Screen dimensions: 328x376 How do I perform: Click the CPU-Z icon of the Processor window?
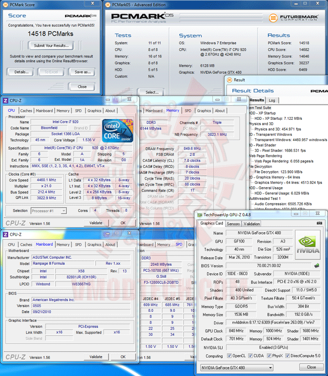tap(5, 101)
